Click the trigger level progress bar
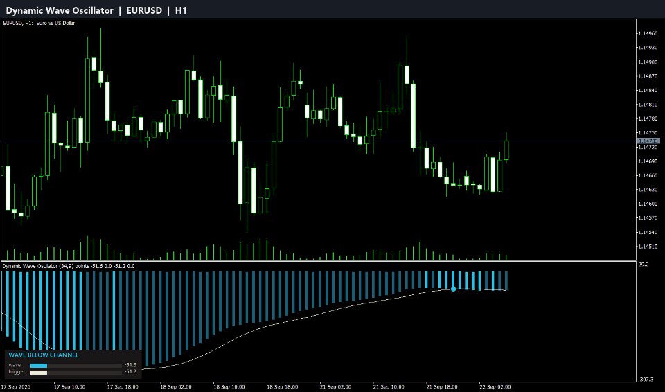665x392 pixels. pyautogui.click(x=76, y=372)
